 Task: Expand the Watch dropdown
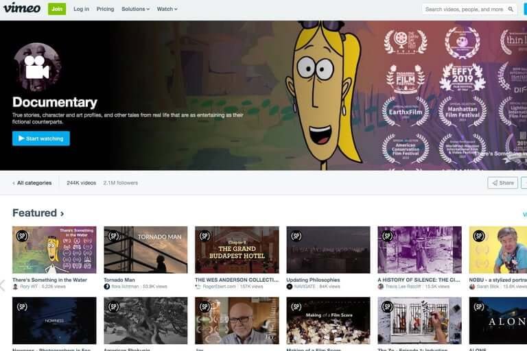(167, 9)
